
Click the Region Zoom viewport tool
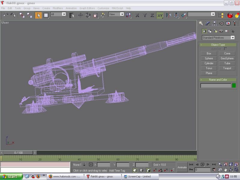pos(220,169)
